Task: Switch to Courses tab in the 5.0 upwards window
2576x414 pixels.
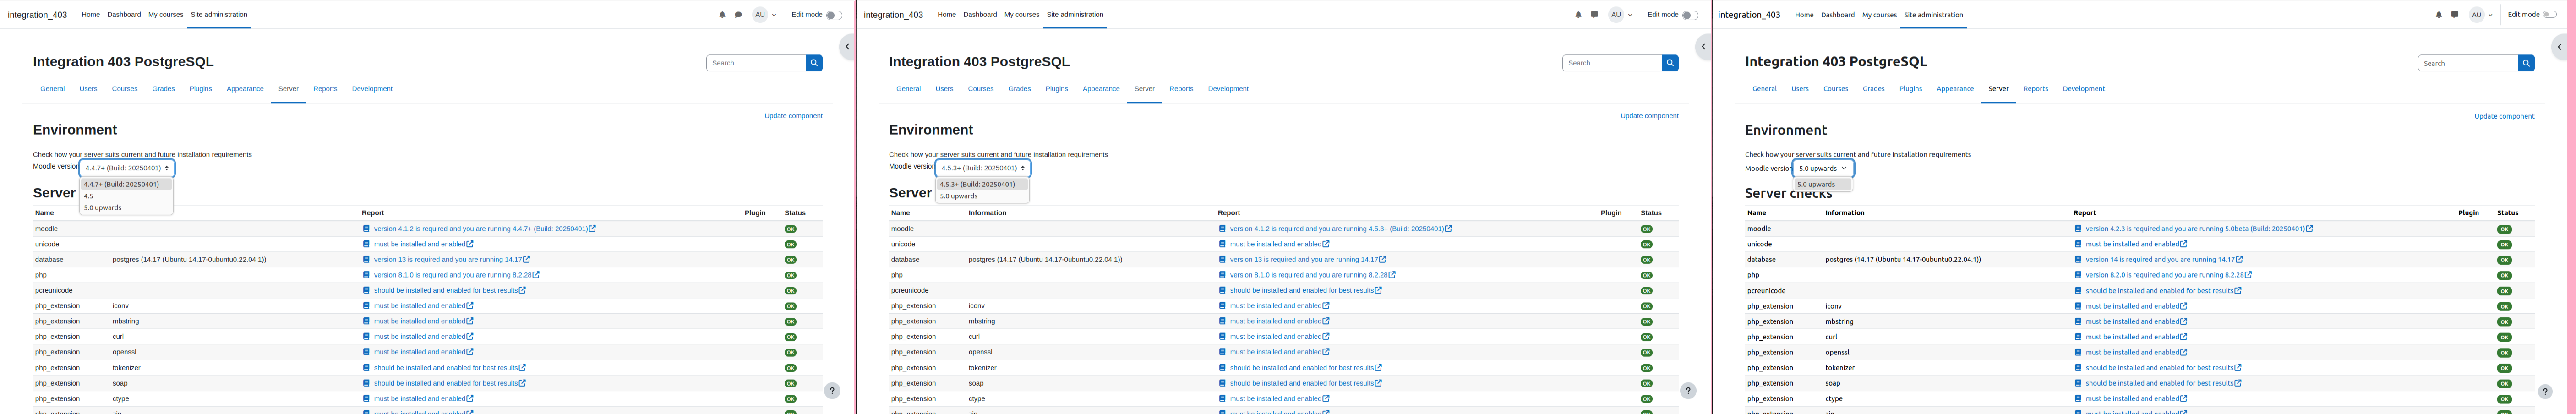Action: pyautogui.click(x=1836, y=89)
